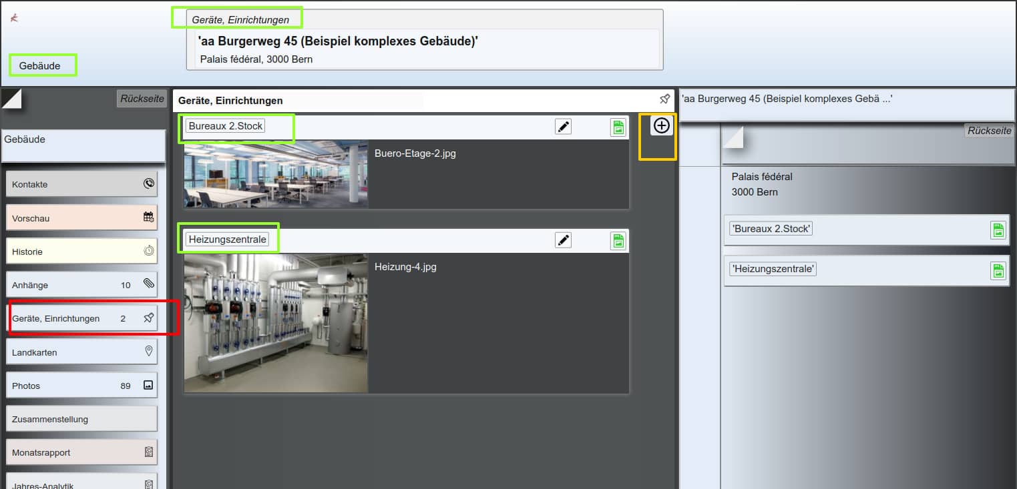
Task: Open the Kontakte menu entry
Action: pyautogui.click(x=81, y=184)
